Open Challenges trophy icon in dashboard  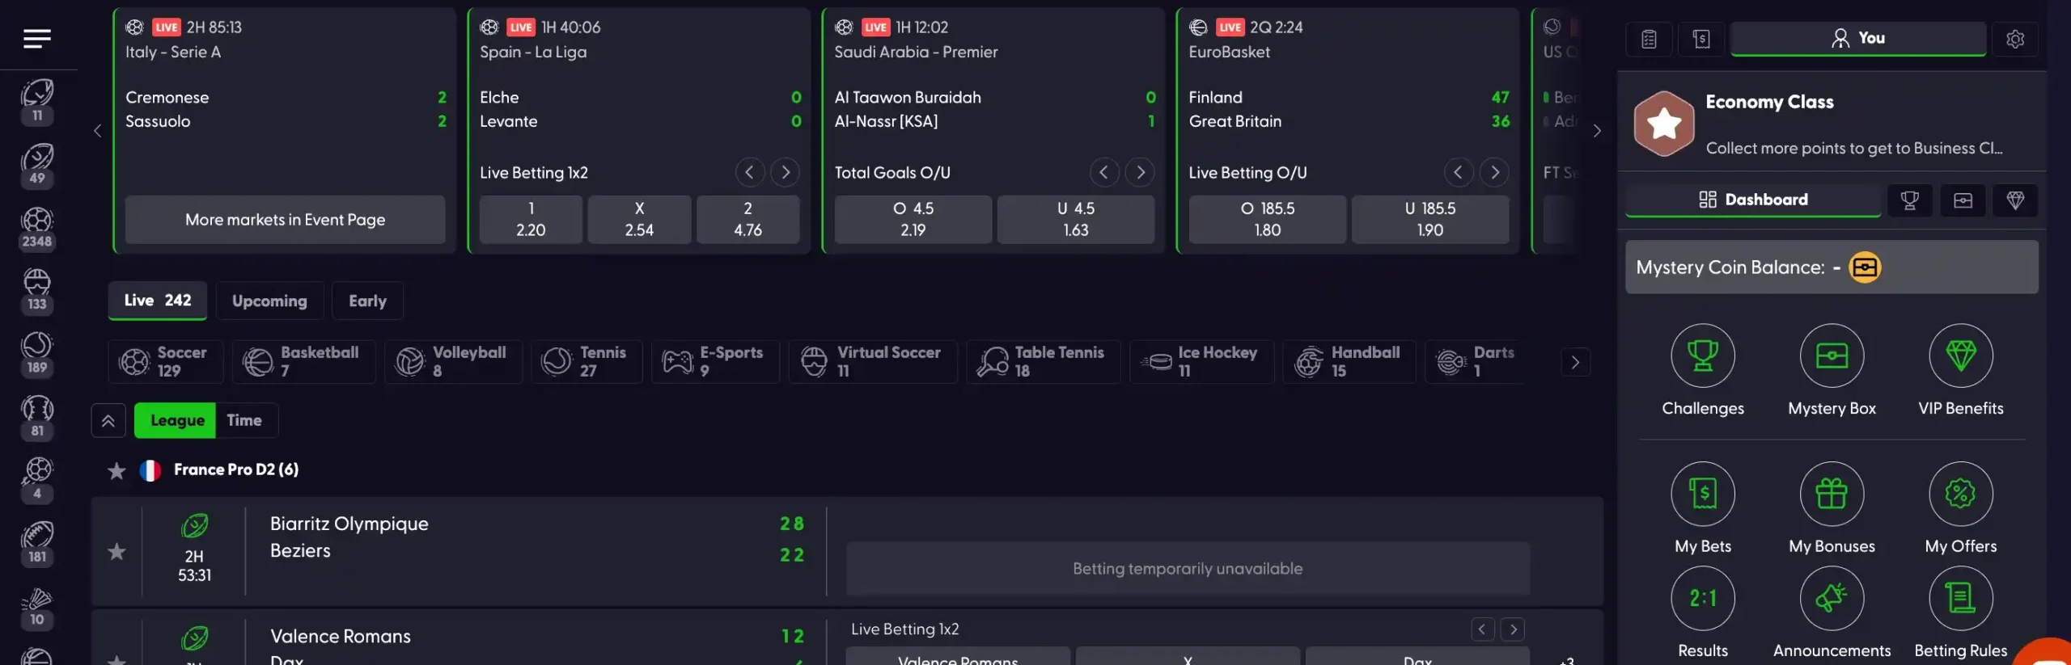(x=1702, y=356)
